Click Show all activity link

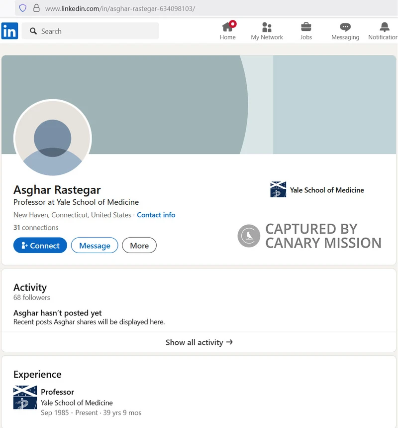[x=199, y=342]
